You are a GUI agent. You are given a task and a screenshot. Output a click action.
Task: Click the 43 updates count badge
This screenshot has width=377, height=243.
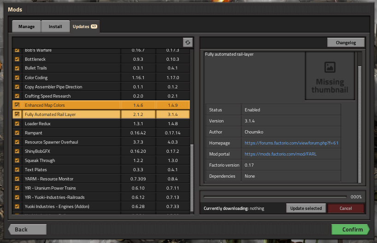pos(94,26)
